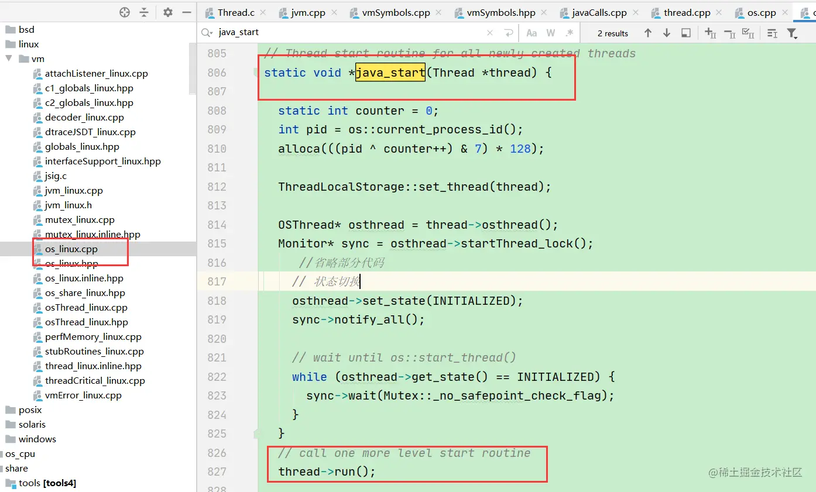
Task: Switch to the Thread.c tab
Action: click(236, 12)
